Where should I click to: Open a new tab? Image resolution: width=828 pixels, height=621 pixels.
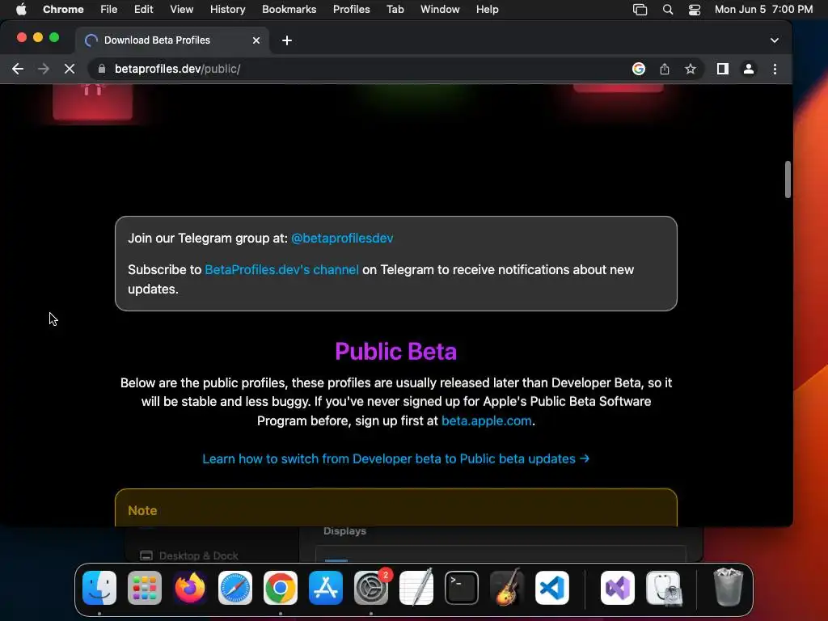[287, 40]
